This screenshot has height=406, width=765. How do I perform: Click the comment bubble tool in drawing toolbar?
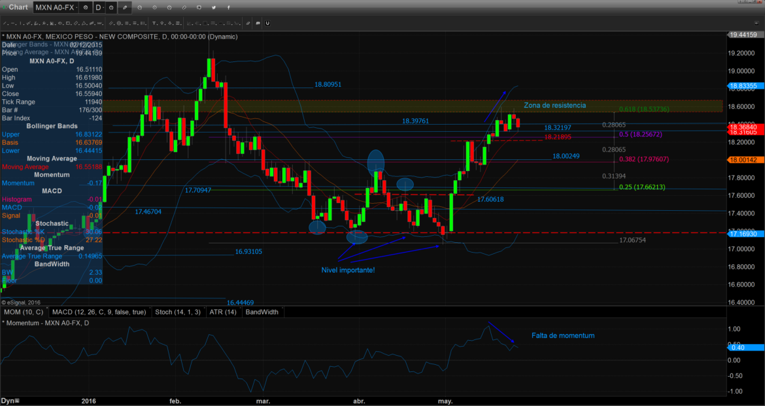(258, 23)
